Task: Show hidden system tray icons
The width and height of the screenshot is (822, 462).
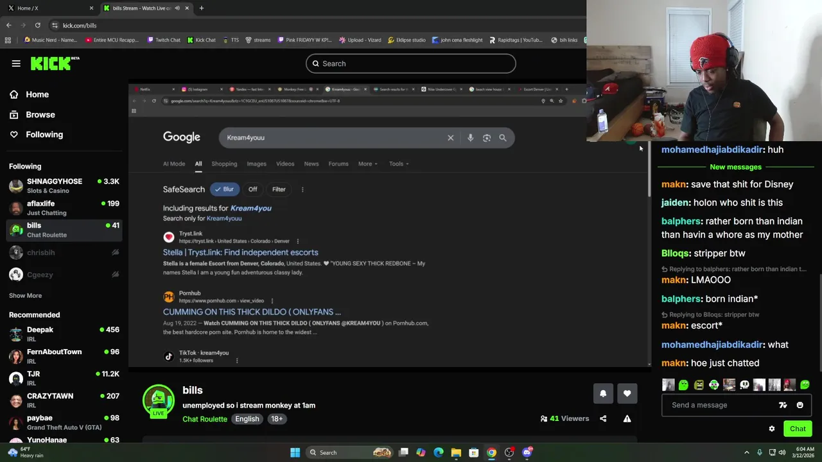Action: click(x=746, y=452)
